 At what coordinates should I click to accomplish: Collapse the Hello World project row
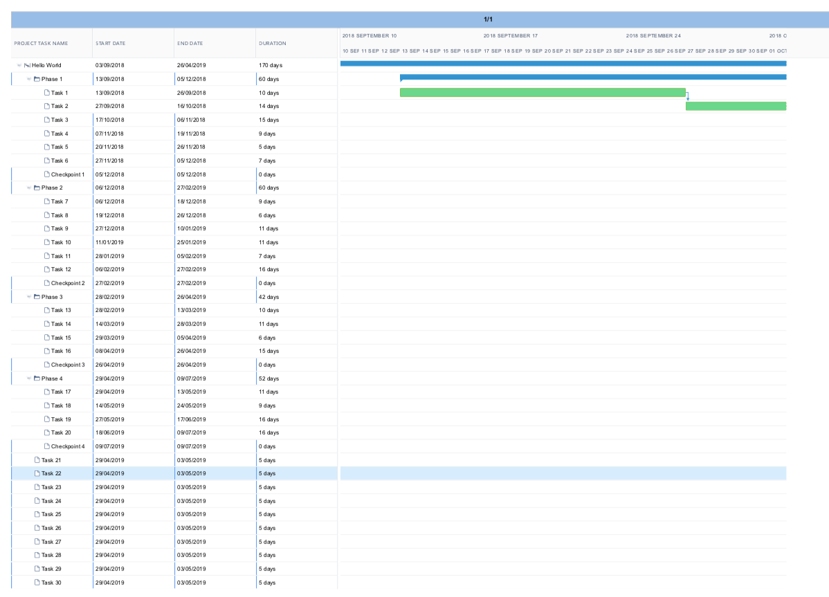tap(19, 66)
